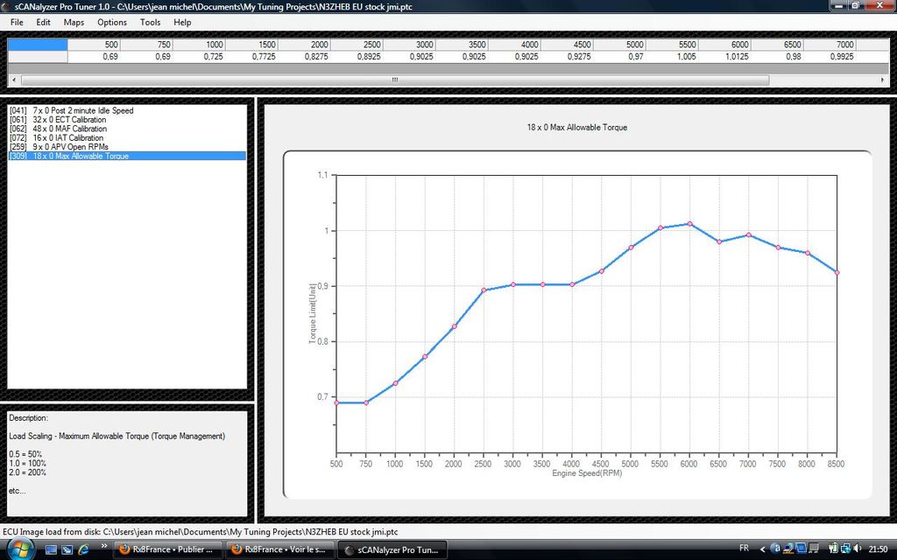This screenshot has width=897, height=560.
Task: Click the horizontal scrollbar thumb under the table
Action: tap(393, 80)
